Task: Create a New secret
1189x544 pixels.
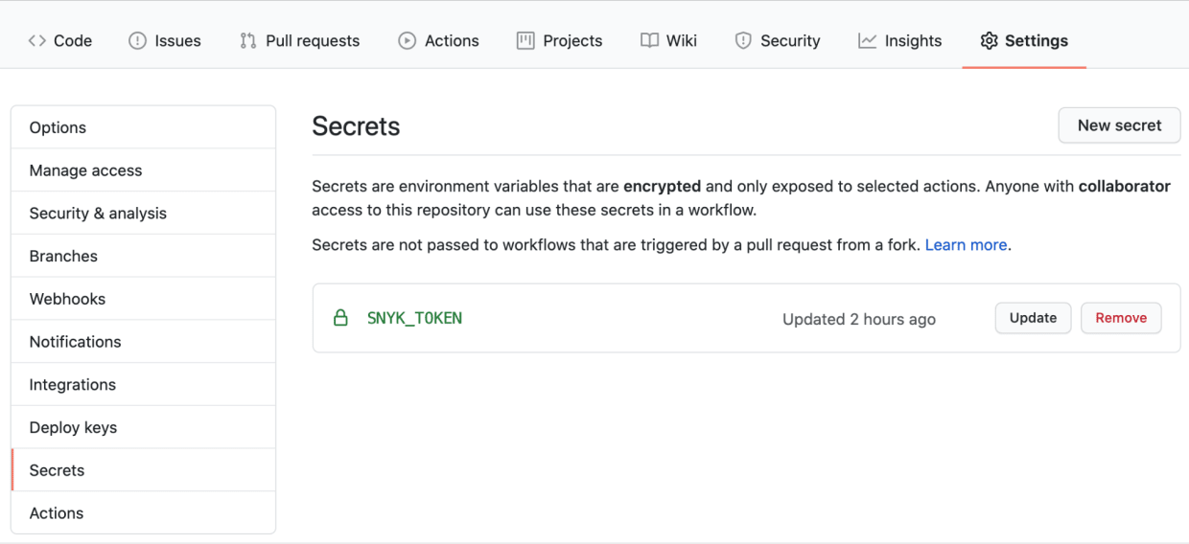Action: pyautogui.click(x=1119, y=125)
